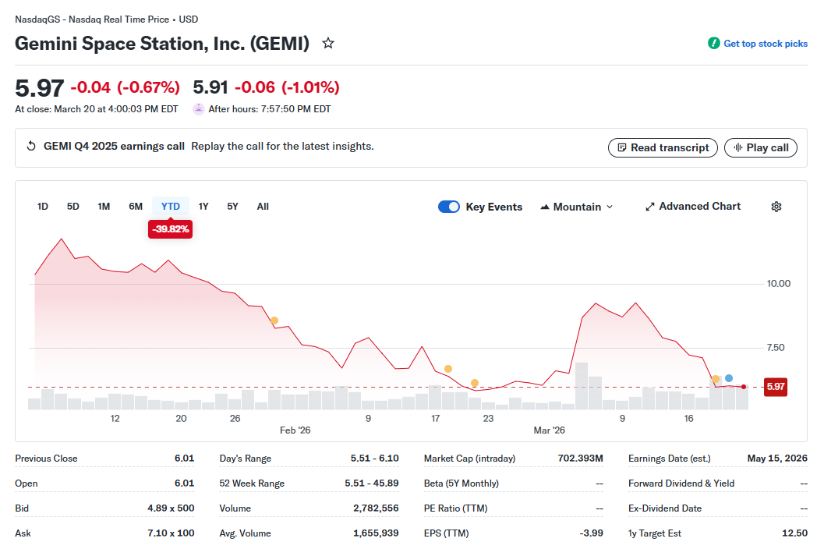Click the blue key event dot
The height and width of the screenshot is (549, 824).
[x=729, y=378]
